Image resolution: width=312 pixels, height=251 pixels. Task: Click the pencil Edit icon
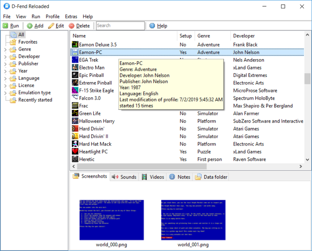(51, 26)
